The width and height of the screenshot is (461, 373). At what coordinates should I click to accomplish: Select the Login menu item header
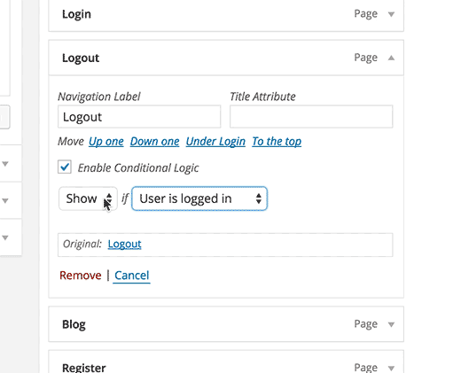click(226, 14)
